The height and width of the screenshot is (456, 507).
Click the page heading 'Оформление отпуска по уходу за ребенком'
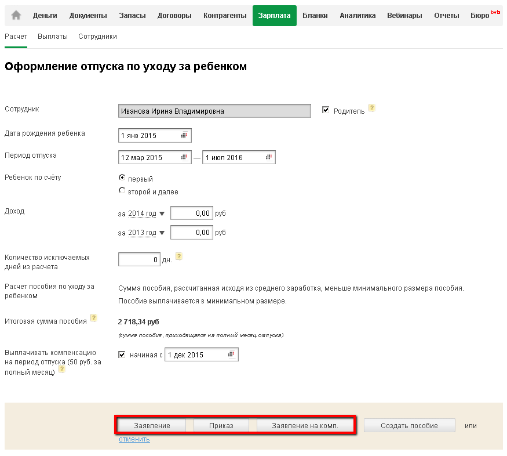pos(126,66)
